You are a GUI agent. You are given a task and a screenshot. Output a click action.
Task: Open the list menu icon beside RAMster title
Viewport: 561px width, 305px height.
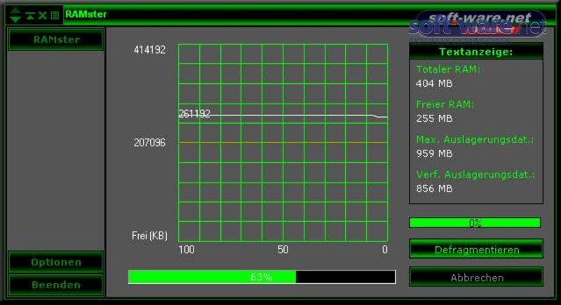55,15
